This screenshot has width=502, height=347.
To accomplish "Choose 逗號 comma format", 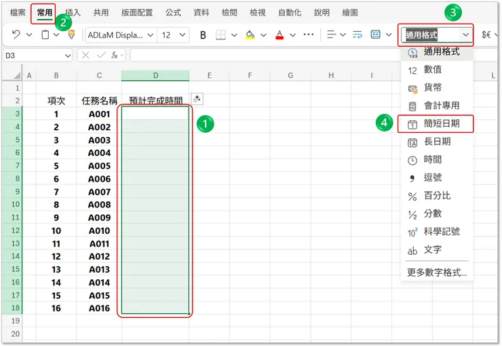I will point(437,177).
